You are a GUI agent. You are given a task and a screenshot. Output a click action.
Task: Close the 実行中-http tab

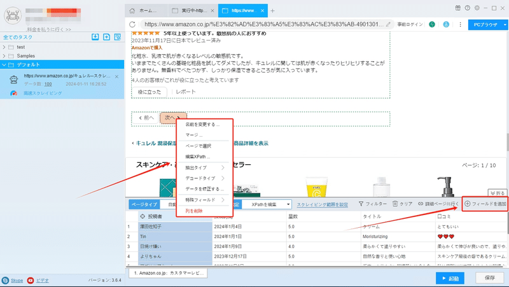[213, 11]
